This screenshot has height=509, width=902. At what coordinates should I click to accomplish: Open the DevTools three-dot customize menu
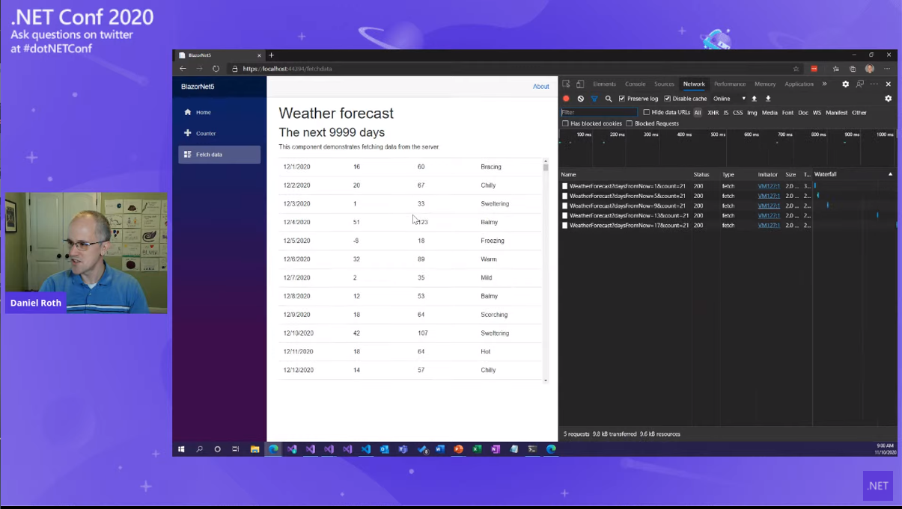(874, 84)
